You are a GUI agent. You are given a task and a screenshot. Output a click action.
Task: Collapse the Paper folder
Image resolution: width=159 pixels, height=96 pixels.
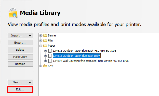[41, 46]
